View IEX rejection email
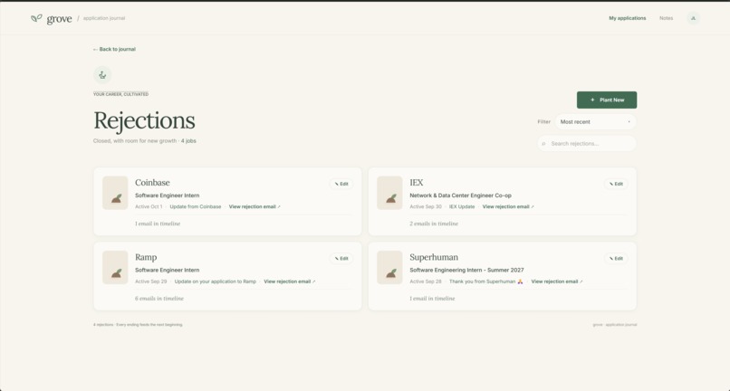 (x=508, y=206)
